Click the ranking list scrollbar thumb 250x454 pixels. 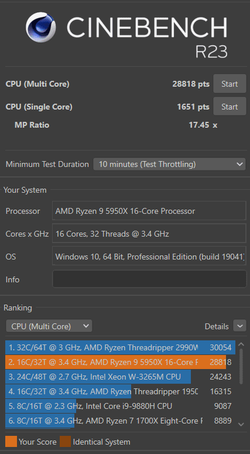[241, 367]
